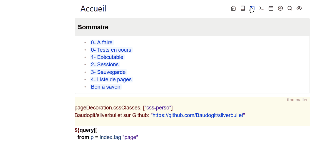Open the page picker book icon
The width and height of the screenshot is (313, 142).
[x=243, y=9]
